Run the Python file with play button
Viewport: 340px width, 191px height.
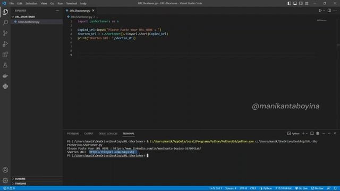320,11
